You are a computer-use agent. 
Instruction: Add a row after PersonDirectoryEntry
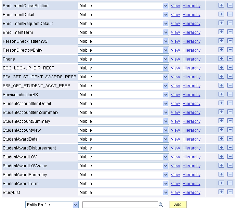(221, 50)
